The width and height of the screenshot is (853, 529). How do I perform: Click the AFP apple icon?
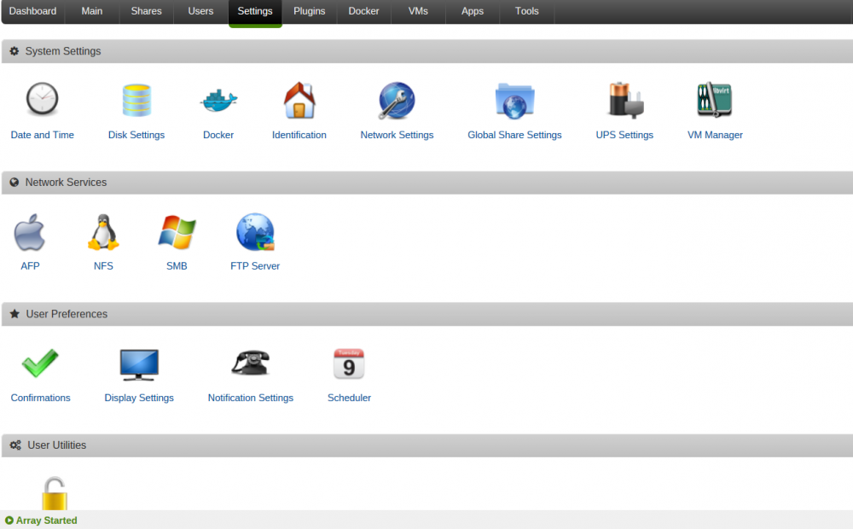pyautogui.click(x=29, y=232)
